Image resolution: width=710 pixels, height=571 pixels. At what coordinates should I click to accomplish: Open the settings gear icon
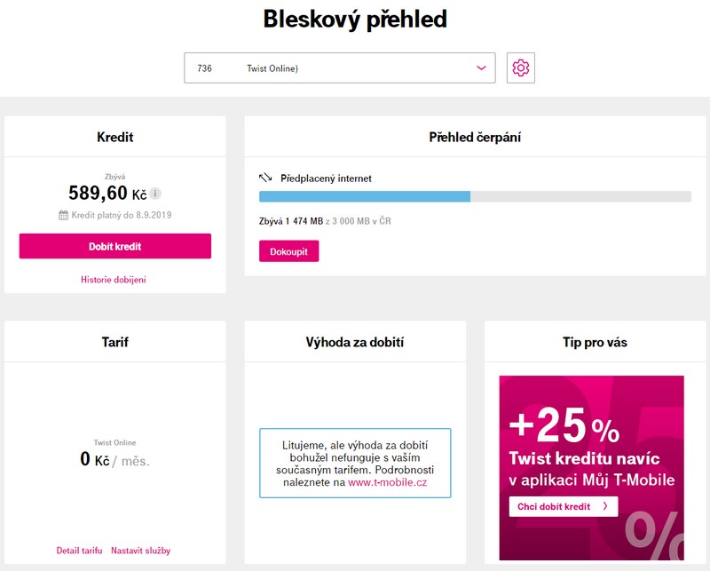[x=521, y=68]
